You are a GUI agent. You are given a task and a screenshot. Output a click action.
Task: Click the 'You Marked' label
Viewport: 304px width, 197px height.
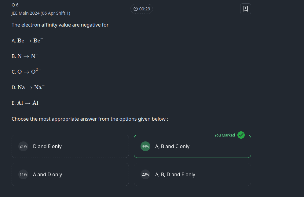[225, 135]
